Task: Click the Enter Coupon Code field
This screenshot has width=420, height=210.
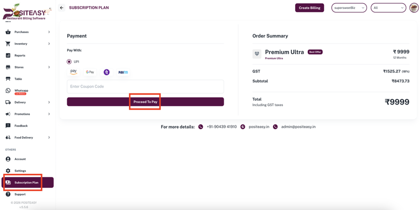Action: click(x=145, y=87)
